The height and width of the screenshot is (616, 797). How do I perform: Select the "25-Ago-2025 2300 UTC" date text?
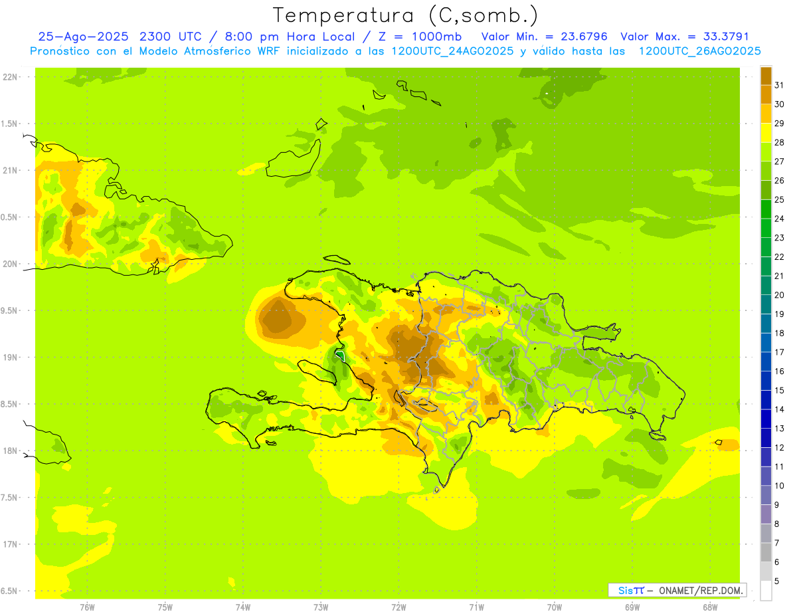point(122,37)
